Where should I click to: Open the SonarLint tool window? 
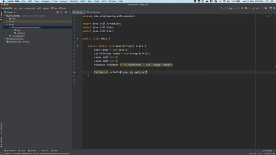pos(44,151)
